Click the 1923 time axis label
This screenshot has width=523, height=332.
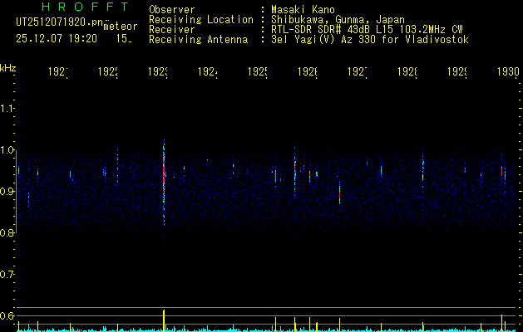click(158, 71)
